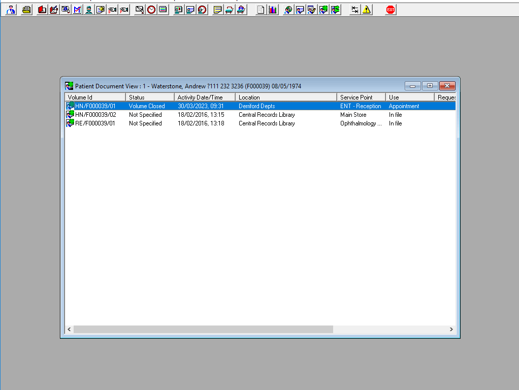Click the screen with blue circle icon
The width and height of the screenshot is (519, 390).
[x=66, y=10]
